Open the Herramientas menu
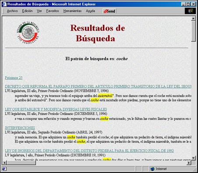Screen dimensions: 198x173 [72, 11]
